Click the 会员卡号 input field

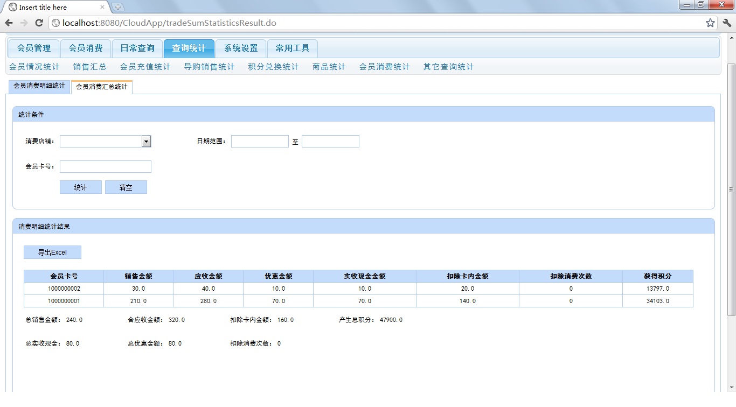106,166
